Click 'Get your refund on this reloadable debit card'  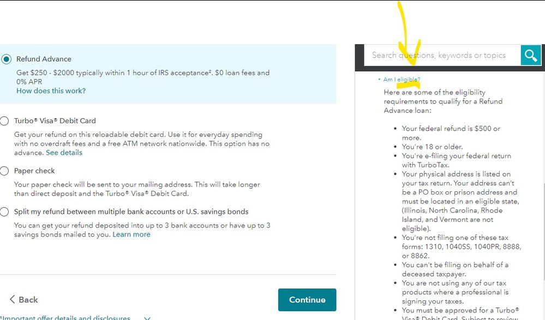pos(142,143)
